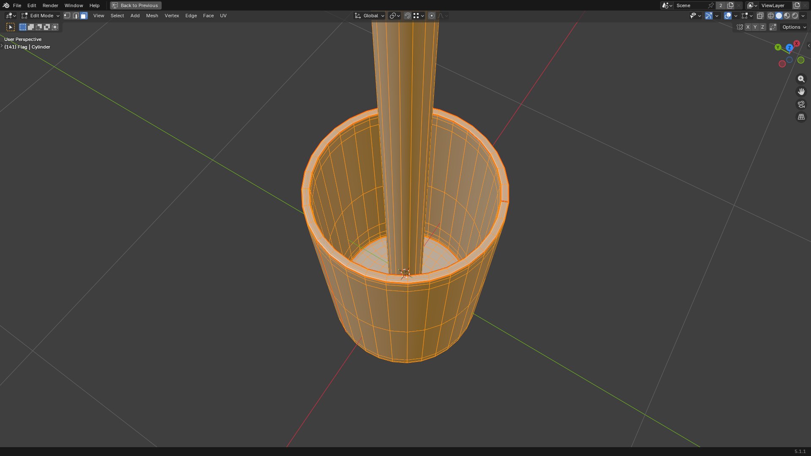Toggle Z axis mirror
Viewport: 811px width, 456px height.
(x=763, y=27)
